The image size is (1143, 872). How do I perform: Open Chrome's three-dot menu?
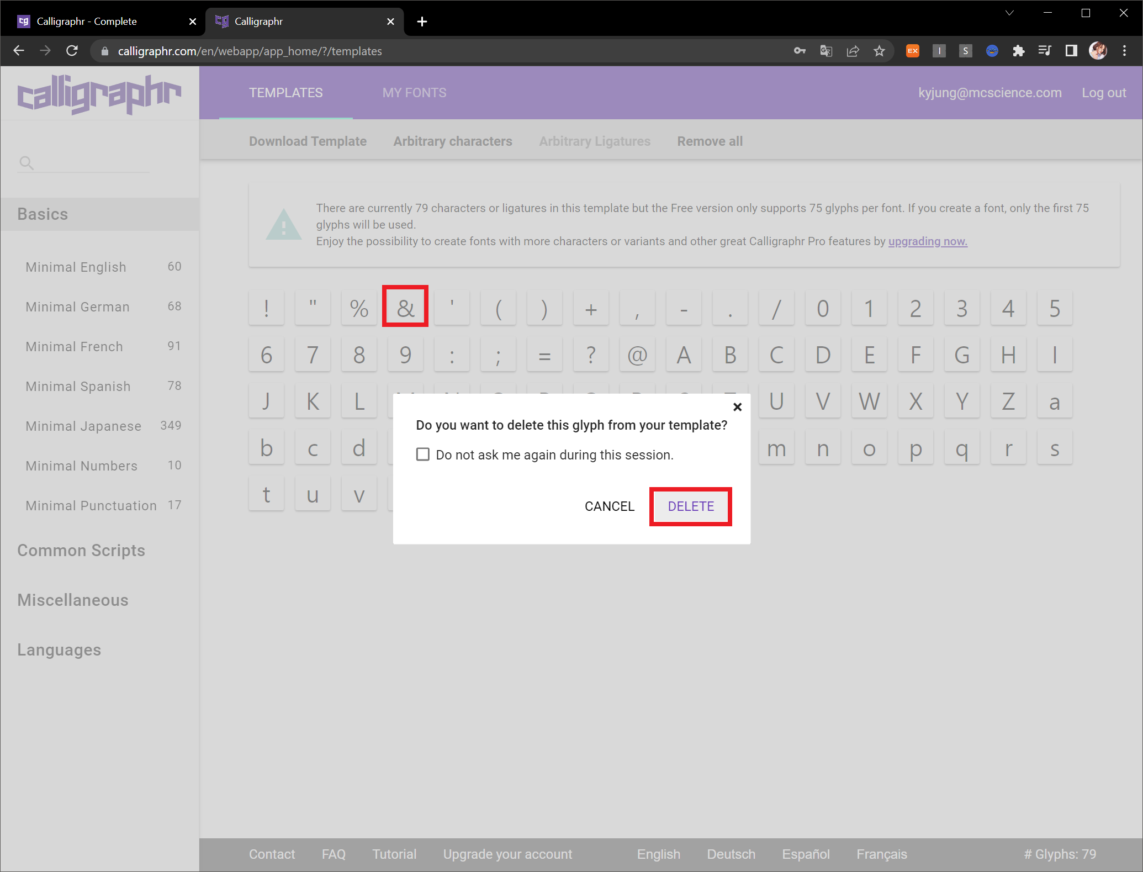tap(1124, 51)
